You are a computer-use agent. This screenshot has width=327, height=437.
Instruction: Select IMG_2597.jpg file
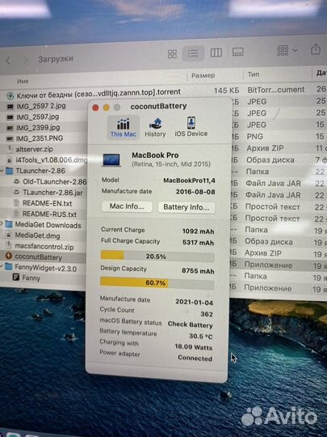(37, 117)
